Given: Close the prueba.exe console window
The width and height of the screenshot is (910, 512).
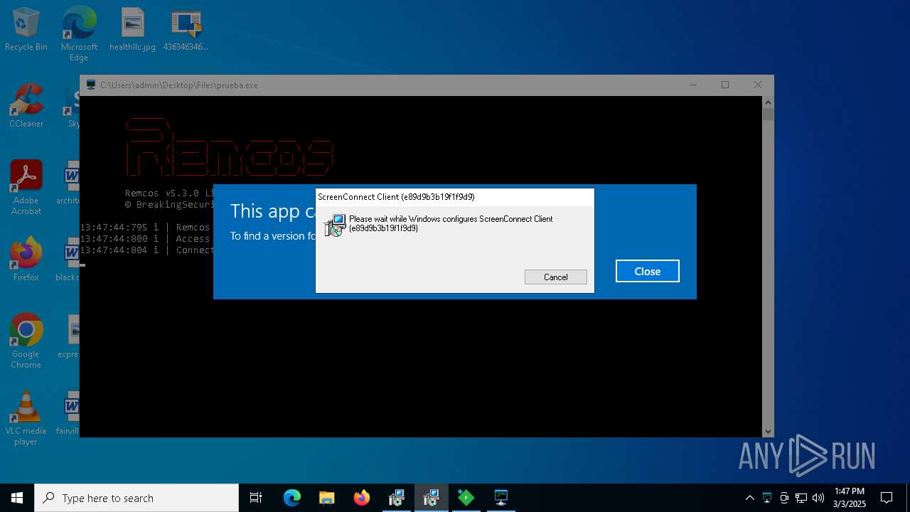Looking at the screenshot, I should 758,85.
